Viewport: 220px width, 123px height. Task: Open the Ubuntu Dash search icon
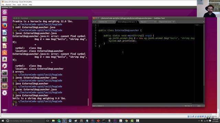pos(4,12)
